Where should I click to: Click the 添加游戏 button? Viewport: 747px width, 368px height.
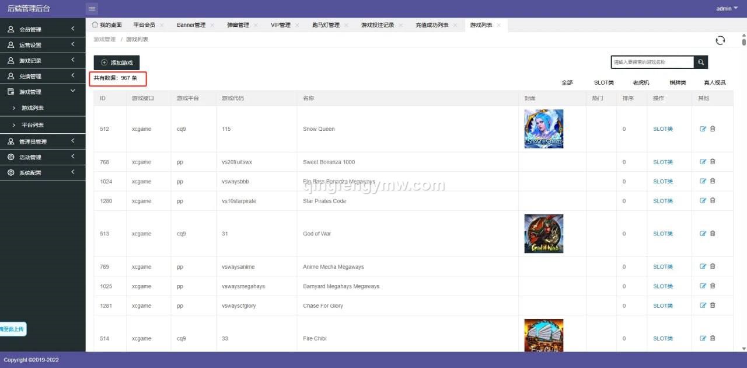(x=116, y=62)
